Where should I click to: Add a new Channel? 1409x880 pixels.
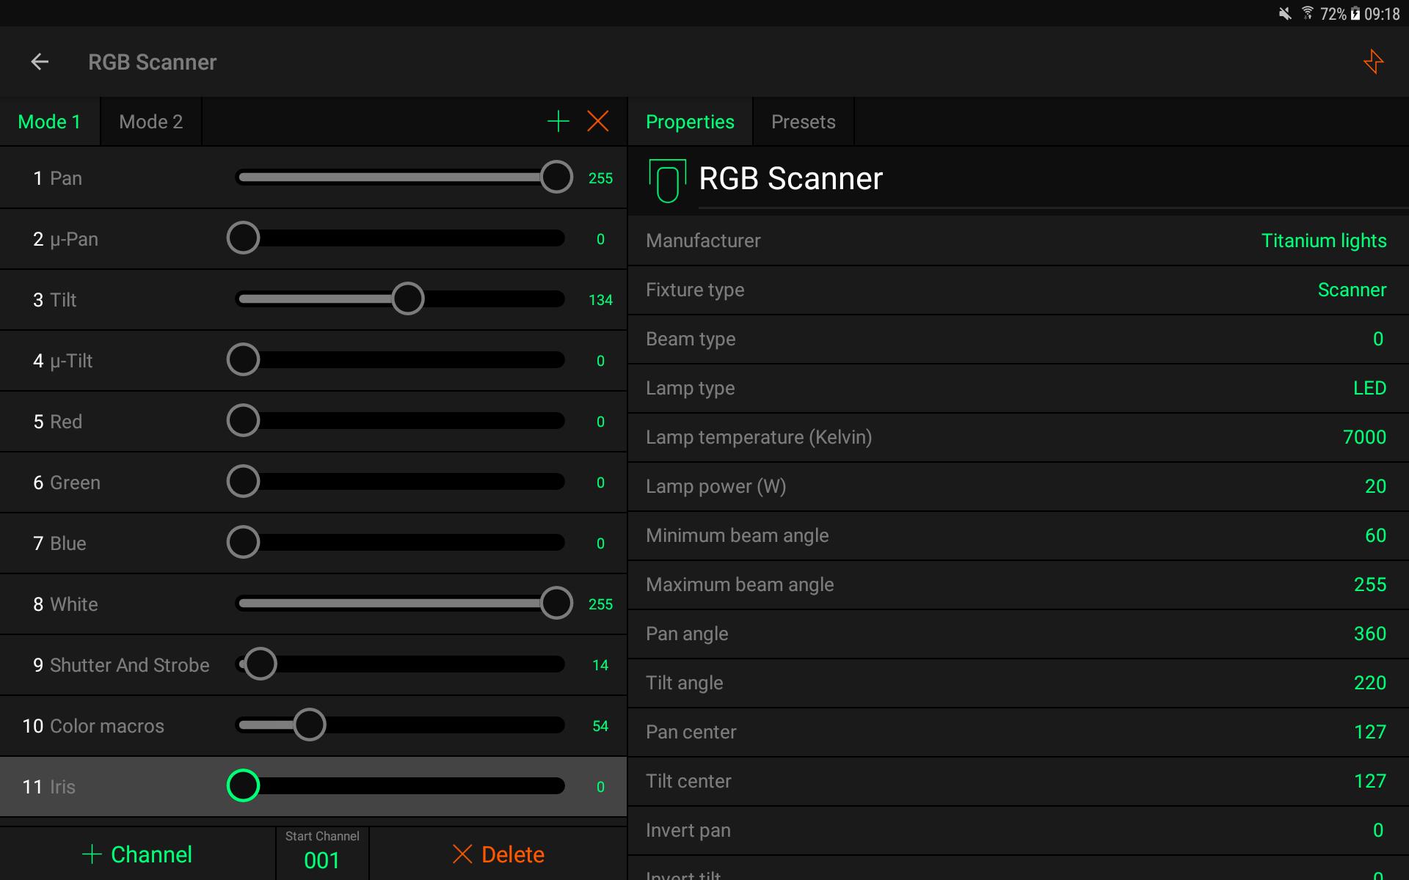click(x=137, y=854)
